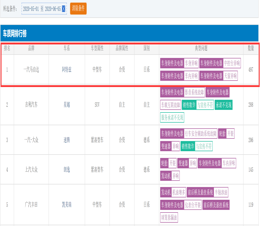Open the 阿特兹 car series link
Screen dimensions: 260x226
(67, 69)
